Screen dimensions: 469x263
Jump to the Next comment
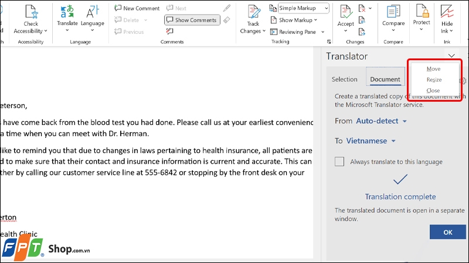tap(176, 8)
